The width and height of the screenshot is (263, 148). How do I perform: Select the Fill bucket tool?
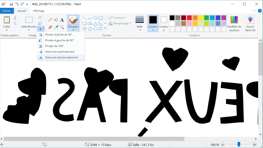pyautogui.click(x=56, y=20)
